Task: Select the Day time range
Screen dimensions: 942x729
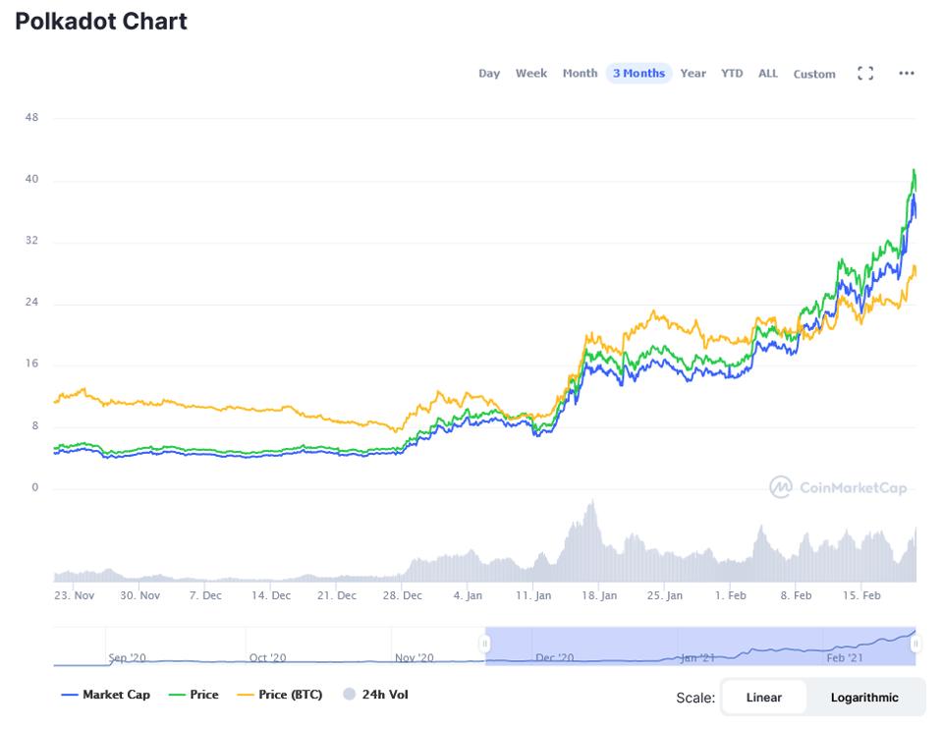Action: (x=489, y=74)
